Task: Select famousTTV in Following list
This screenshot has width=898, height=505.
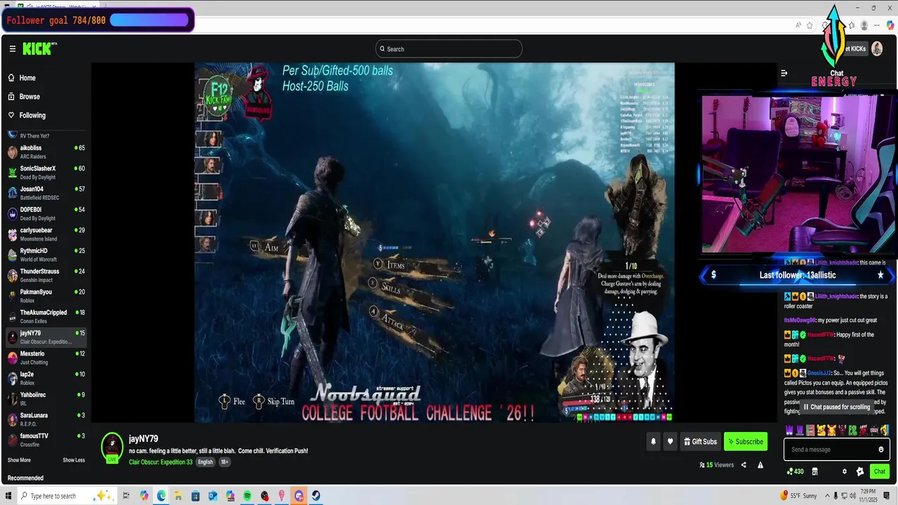Action: click(x=46, y=440)
